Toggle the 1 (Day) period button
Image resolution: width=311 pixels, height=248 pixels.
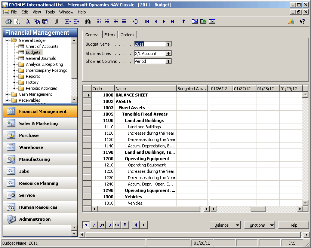pyautogui.click(x=86, y=225)
